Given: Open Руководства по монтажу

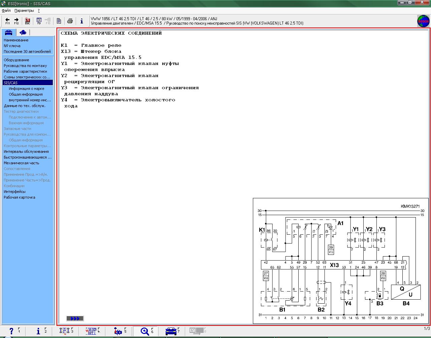Looking at the screenshot, I should (25, 66).
